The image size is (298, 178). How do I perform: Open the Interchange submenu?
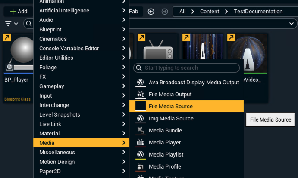tap(82, 105)
